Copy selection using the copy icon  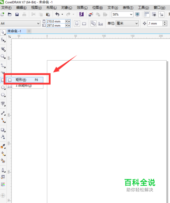pyautogui.click(x=41, y=14)
